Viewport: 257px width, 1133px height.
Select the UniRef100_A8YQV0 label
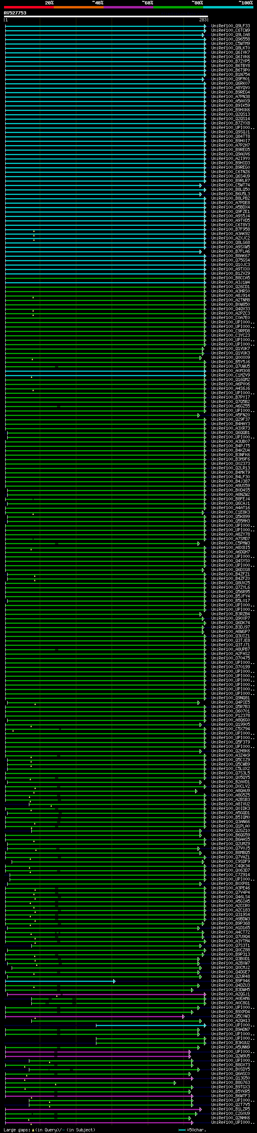(230, 88)
